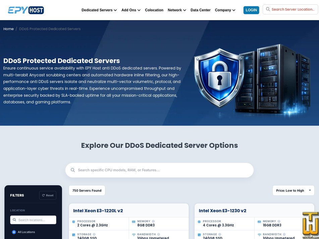Open the Intel Xeon E3-1220L v2 server title

[x=98, y=211]
